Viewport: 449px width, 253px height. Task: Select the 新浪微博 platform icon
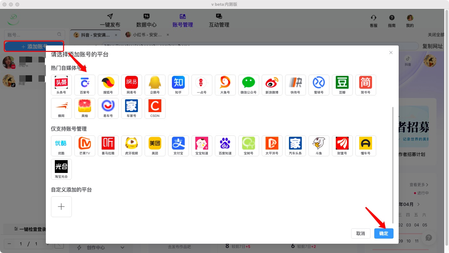click(272, 85)
